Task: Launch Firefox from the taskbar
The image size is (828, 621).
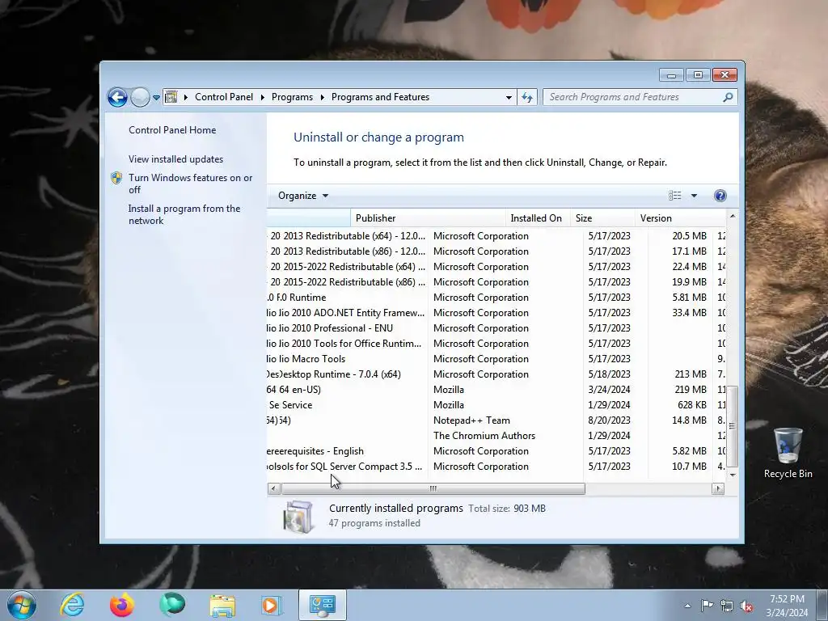Action: (x=122, y=605)
